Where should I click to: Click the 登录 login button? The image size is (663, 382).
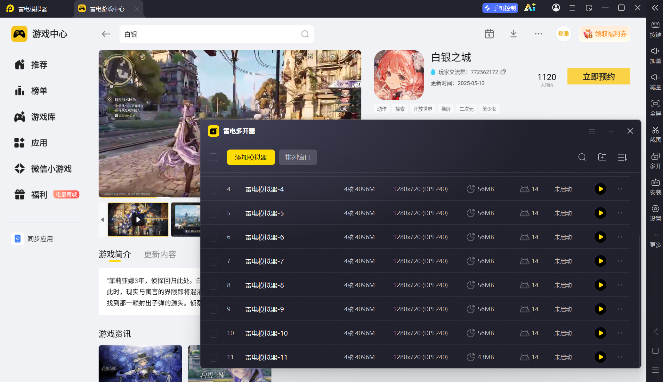[563, 34]
